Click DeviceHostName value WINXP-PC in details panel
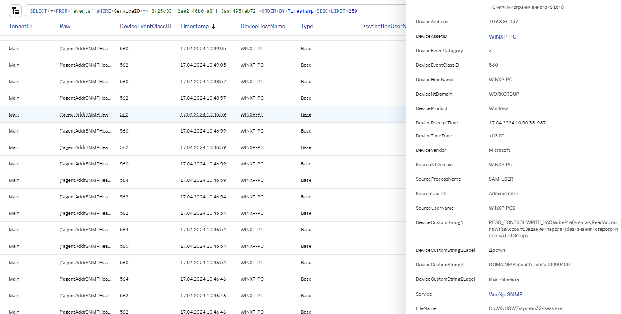Image resolution: width=621 pixels, height=314 pixels. click(x=501, y=80)
